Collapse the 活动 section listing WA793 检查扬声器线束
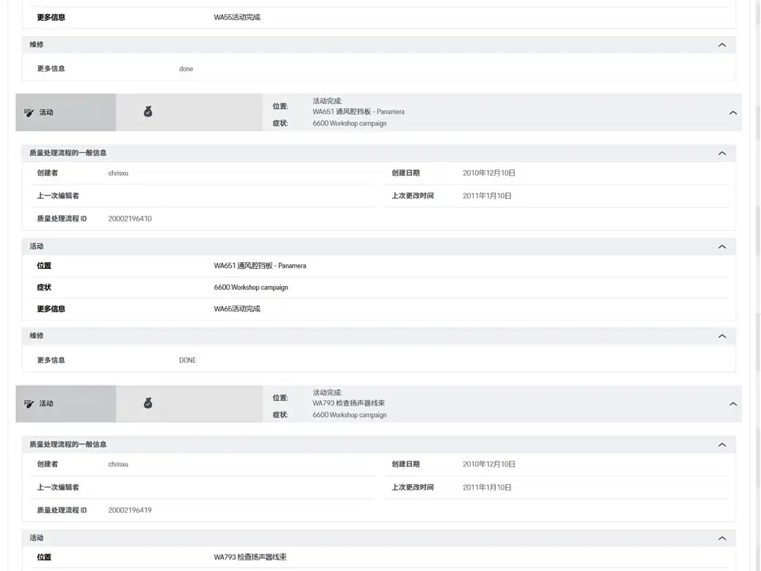The width and height of the screenshot is (761, 571). [x=722, y=538]
